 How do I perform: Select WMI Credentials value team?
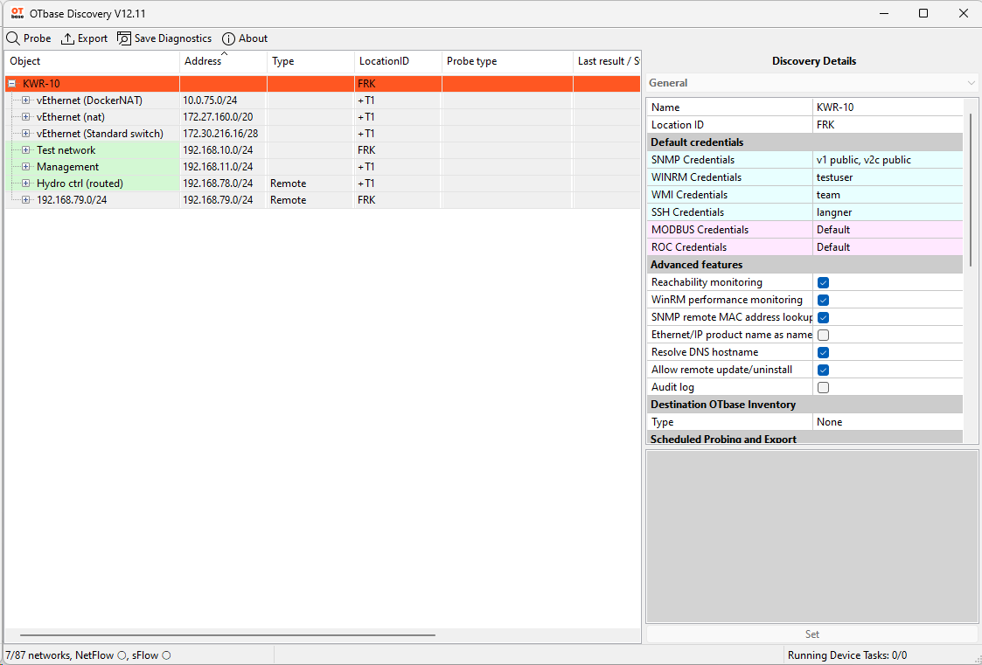[x=888, y=195]
